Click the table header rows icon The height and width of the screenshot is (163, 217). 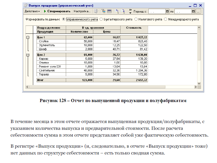pyautogui.click(x=109, y=11)
